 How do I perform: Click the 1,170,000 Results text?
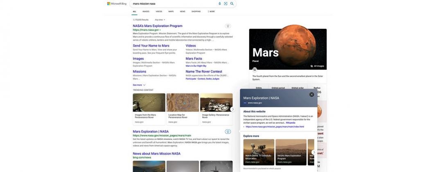point(141,20)
